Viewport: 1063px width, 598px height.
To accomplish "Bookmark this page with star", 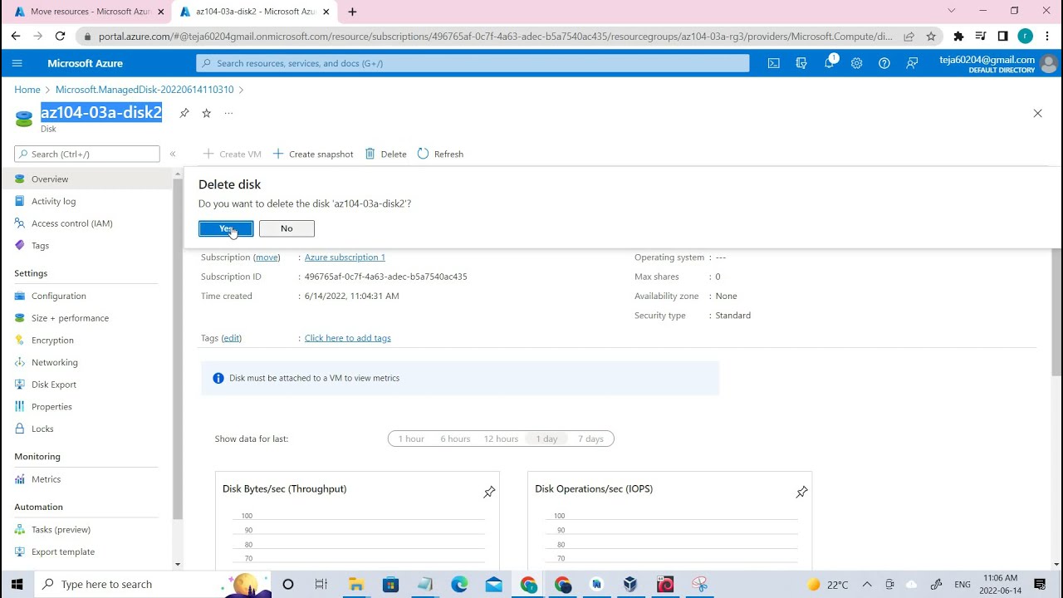I will (931, 37).
